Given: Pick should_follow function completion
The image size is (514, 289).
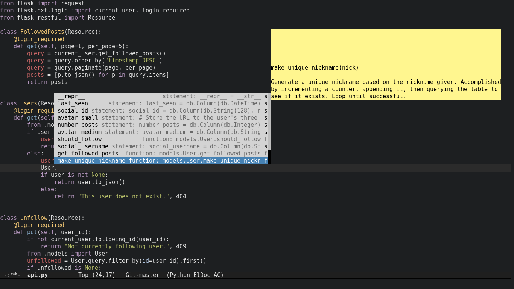Looking at the screenshot, I should click(x=161, y=139).
